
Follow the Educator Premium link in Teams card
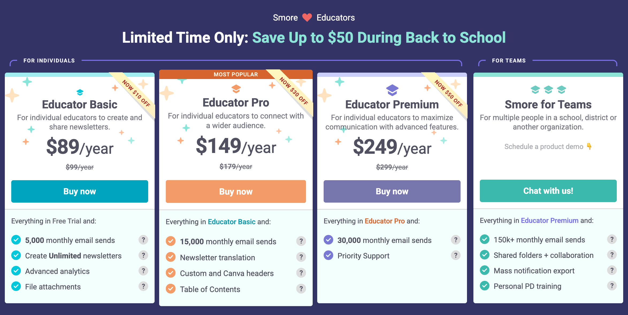coord(550,220)
